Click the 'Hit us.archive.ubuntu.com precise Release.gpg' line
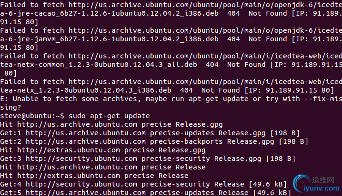The width and height of the screenshot is (342, 196). pyautogui.click(x=111, y=124)
